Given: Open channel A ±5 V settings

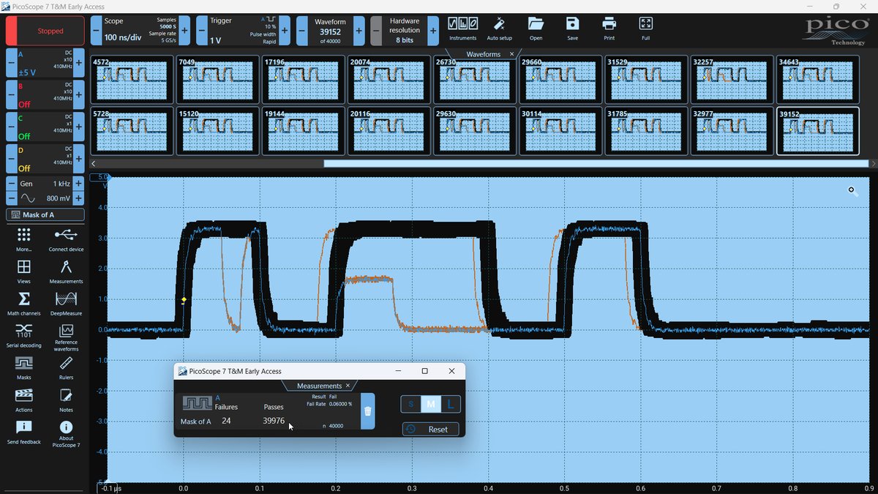Looking at the screenshot, I should 45,63.
